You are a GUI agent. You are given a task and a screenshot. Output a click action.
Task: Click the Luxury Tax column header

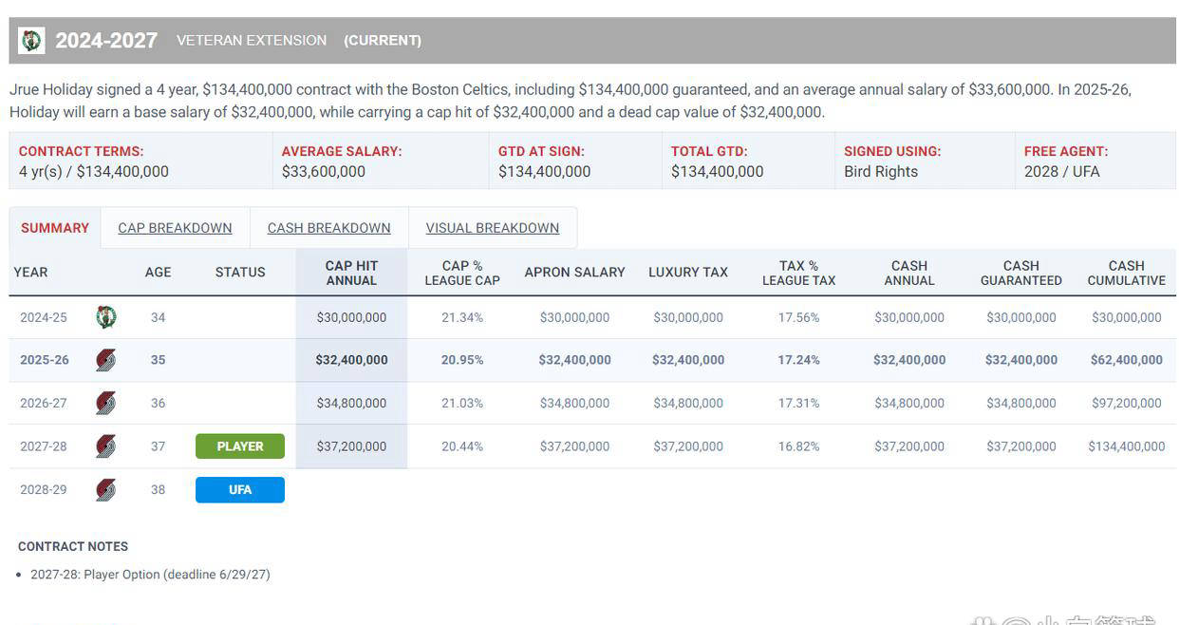point(688,273)
